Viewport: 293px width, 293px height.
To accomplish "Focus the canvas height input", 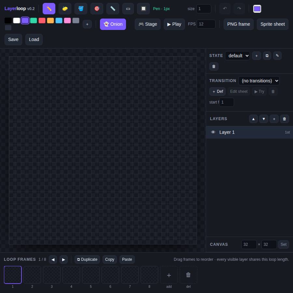I will tap(269, 244).
